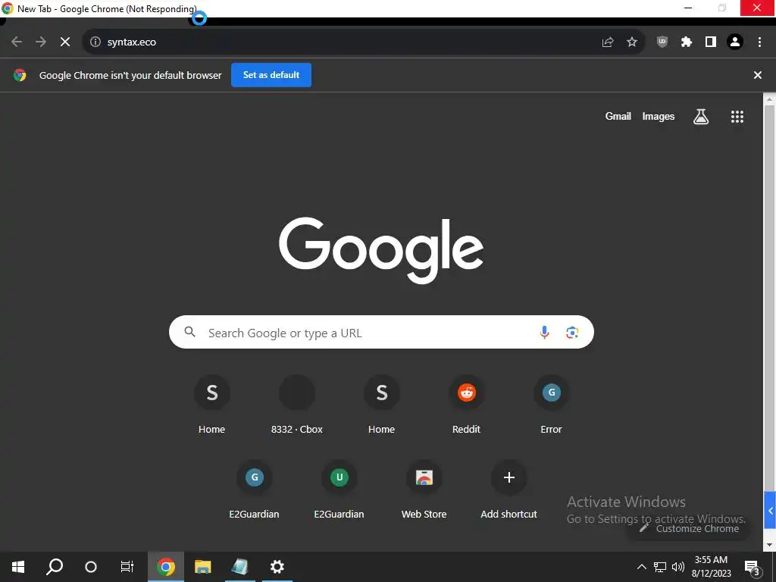Dismiss the default browser infobar
This screenshot has height=582, width=776.
[x=758, y=75]
